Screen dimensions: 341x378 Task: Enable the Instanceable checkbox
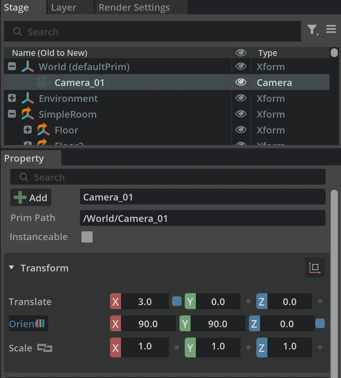(x=87, y=237)
